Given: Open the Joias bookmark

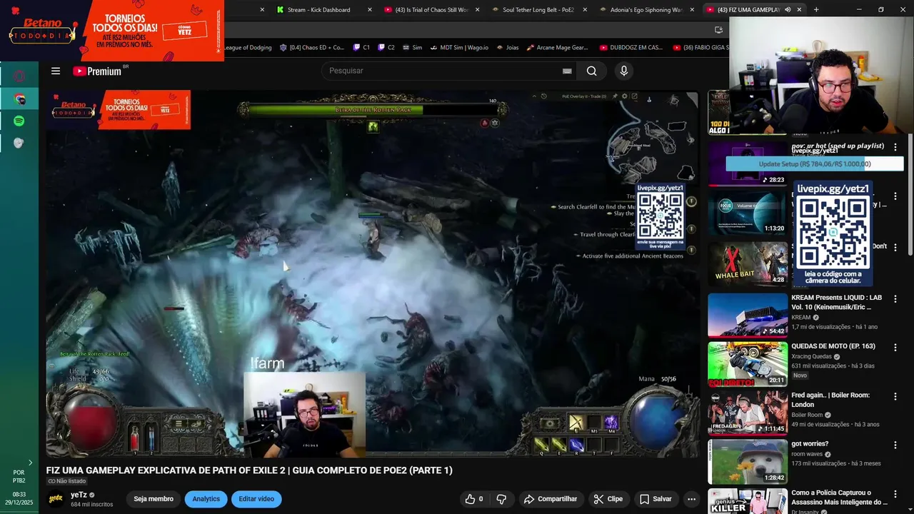Looking at the screenshot, I should pos(507,48).
